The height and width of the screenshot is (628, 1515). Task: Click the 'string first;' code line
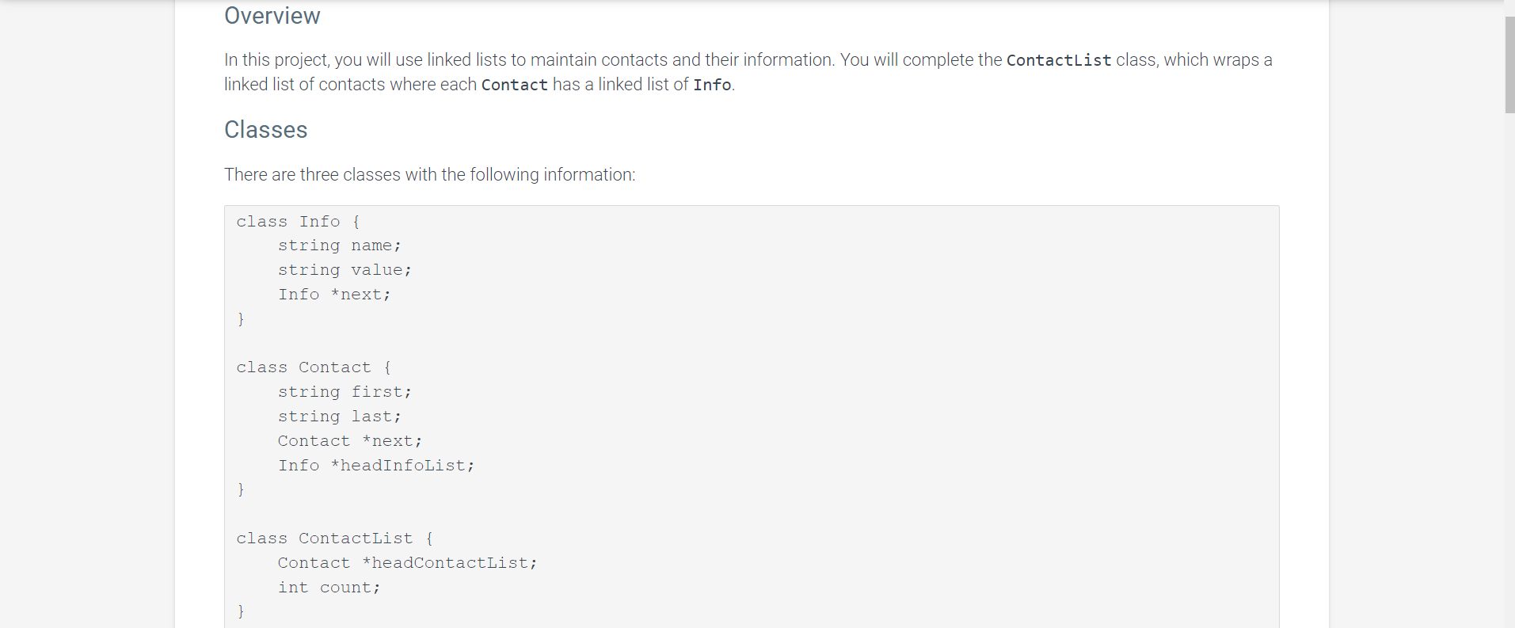[344, 392]
